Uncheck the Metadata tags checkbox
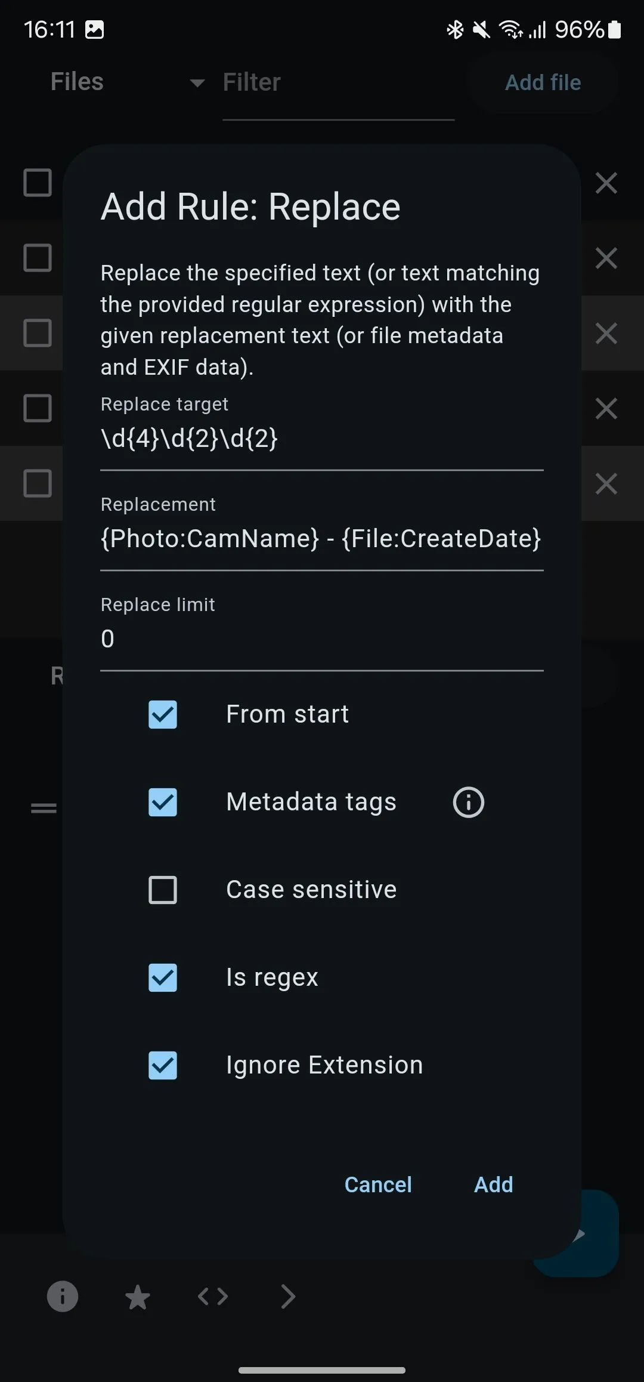The image size is (644, 1382). [163, 802]
